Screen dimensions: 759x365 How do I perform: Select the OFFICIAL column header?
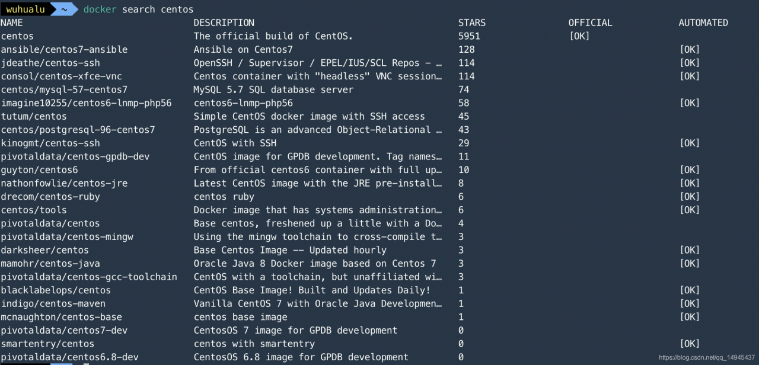point(590,23)
